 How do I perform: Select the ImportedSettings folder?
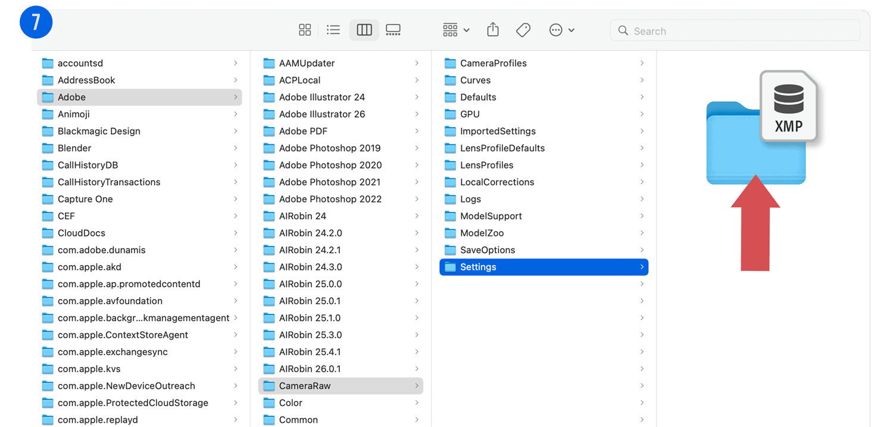(544, 131)
